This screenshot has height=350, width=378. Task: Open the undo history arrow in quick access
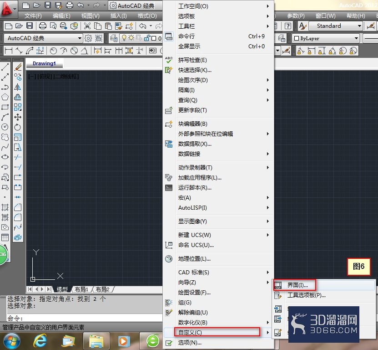88,5
